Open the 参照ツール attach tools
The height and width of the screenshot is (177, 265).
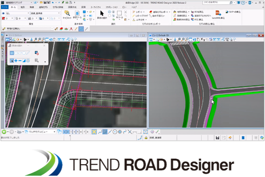pyautogui.click(x=77, y=15)
